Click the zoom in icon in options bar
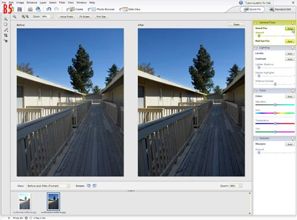Screen dimensions: 297x220 (23, 17)
